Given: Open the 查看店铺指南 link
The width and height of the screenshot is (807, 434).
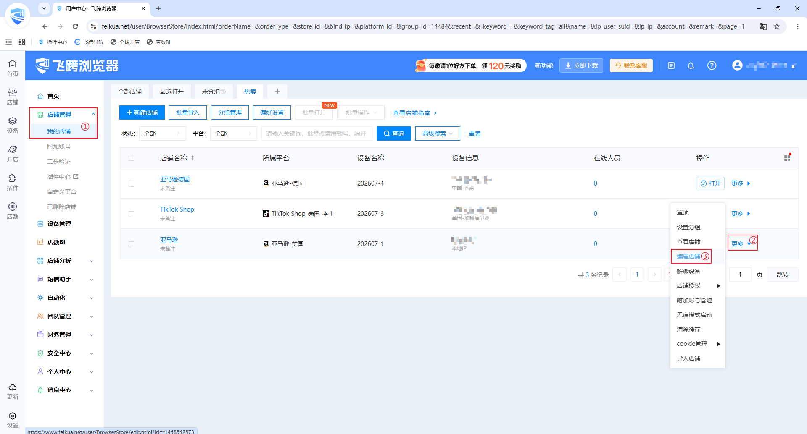Looking at the screenshot, I should pyautogui.click(x=415, y=113).
